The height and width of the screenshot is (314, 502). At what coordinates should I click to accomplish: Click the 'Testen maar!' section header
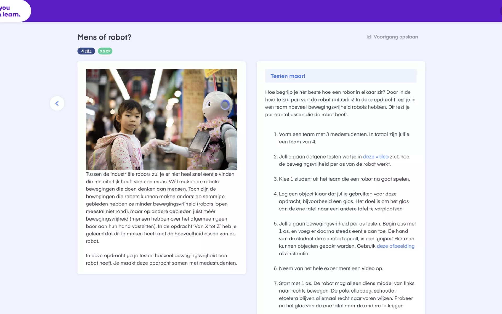[x=288, y=76]
